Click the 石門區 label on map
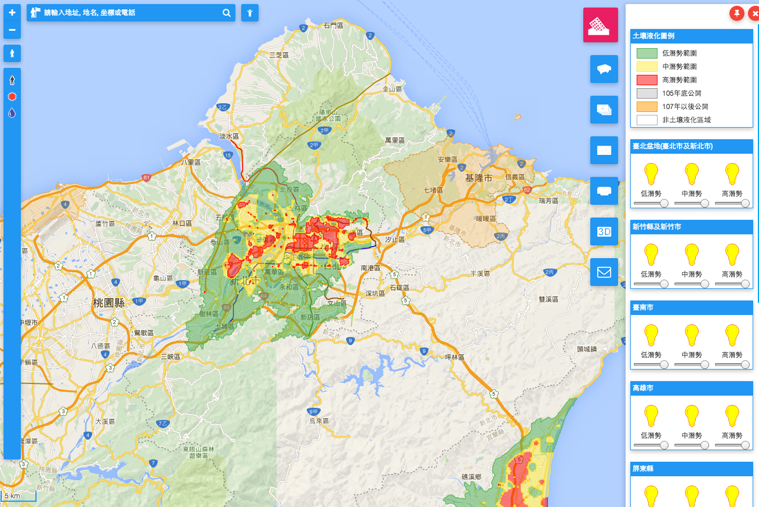 [334, 25]
